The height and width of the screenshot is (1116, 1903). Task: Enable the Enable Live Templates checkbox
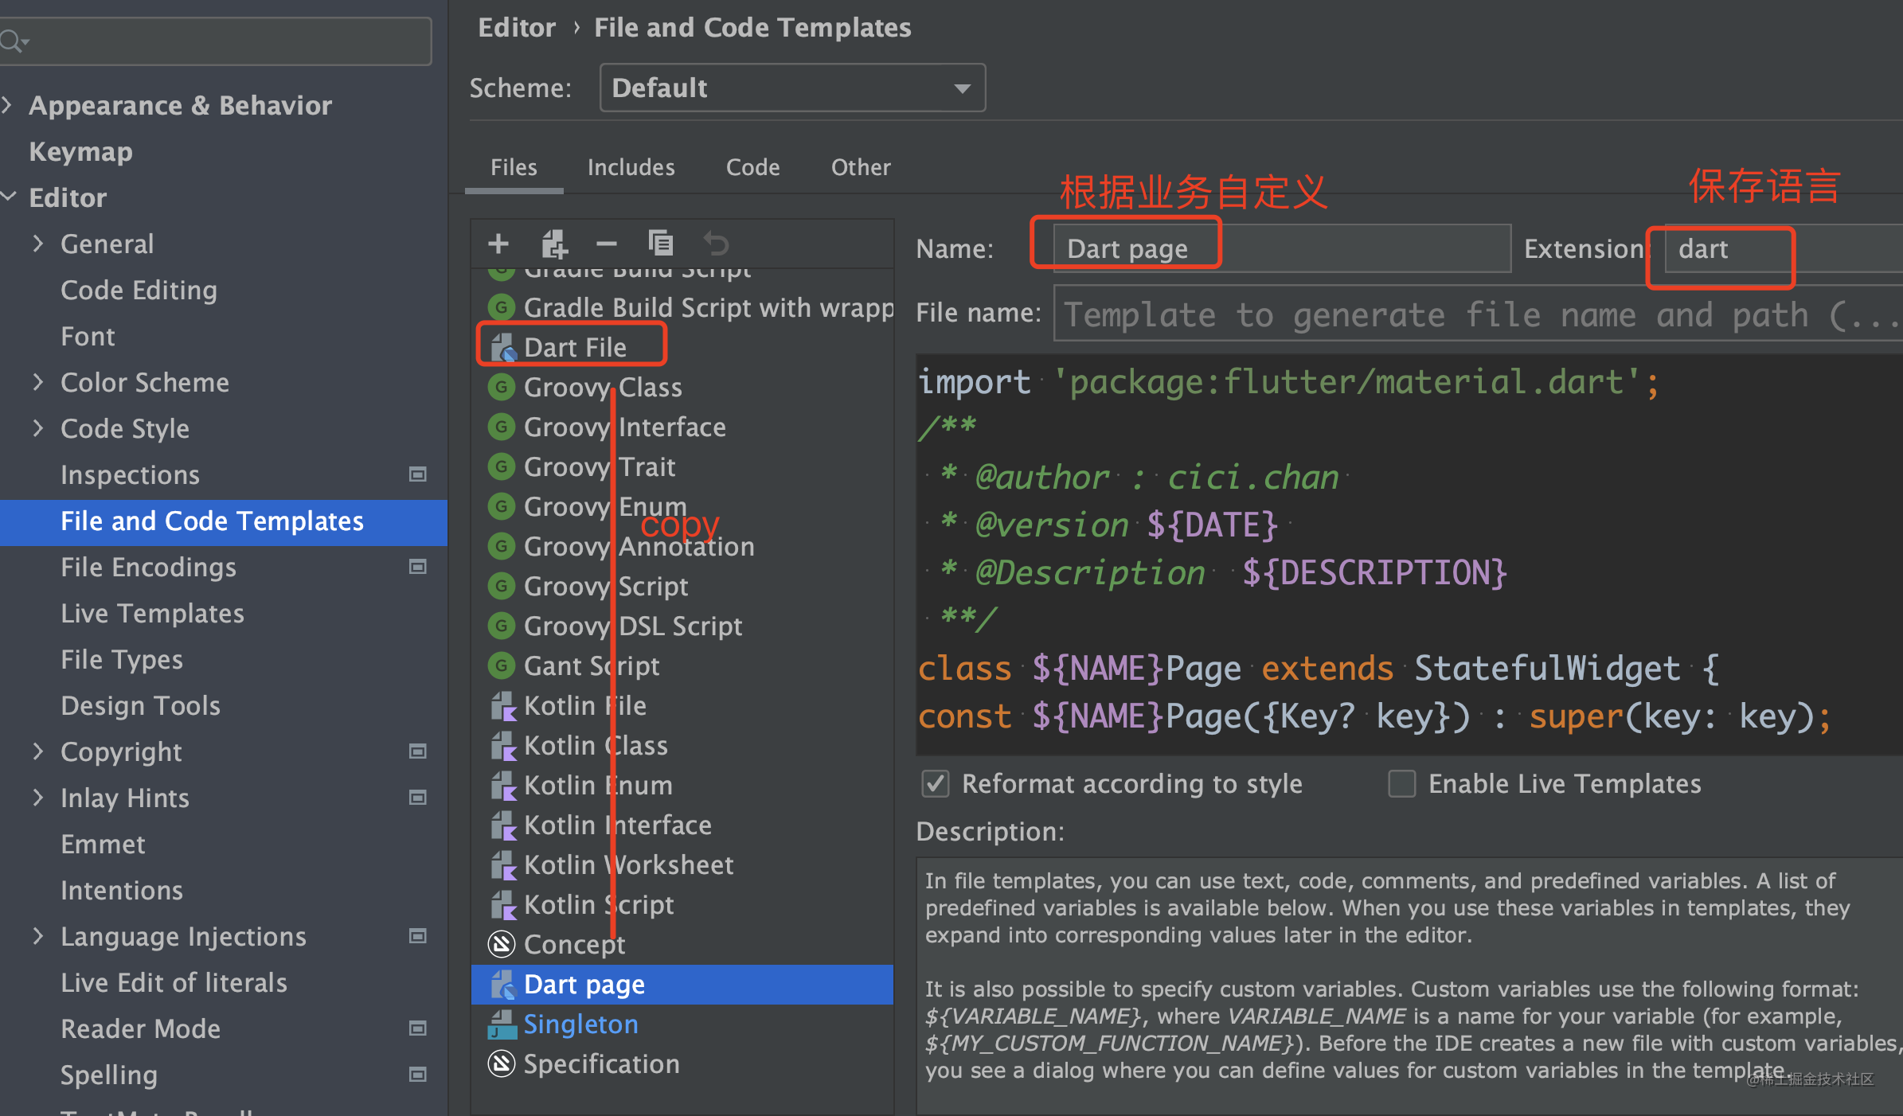coord(1401,784)
